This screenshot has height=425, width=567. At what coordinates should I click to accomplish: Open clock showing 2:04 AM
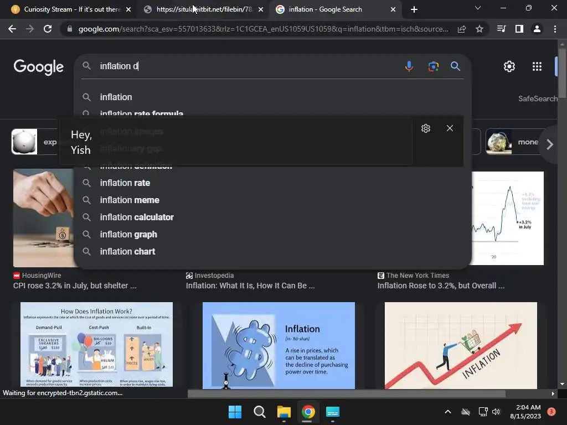[525, 412]
